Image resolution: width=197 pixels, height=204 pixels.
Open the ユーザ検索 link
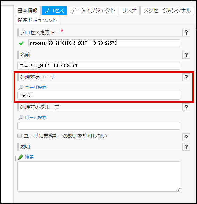tap(36, 87)
